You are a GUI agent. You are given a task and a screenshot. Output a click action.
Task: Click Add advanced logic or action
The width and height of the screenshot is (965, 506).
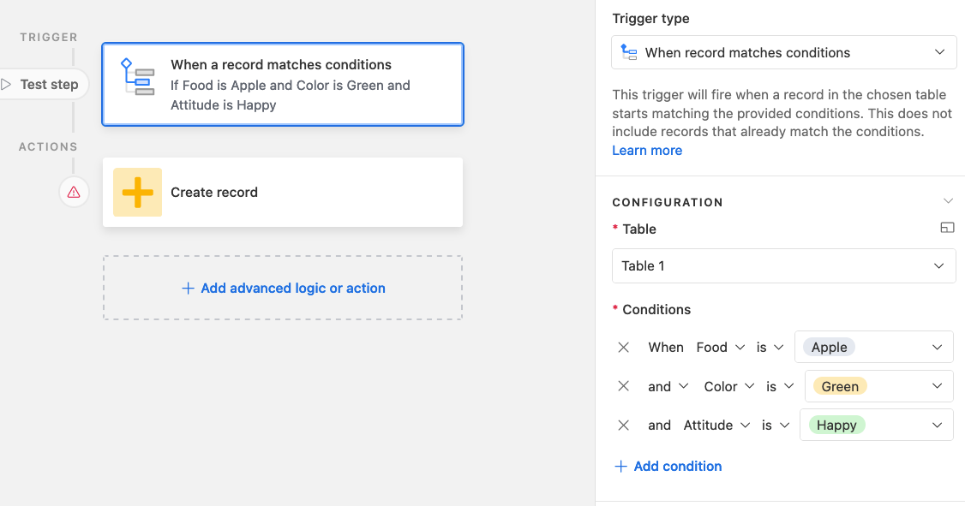point(283,288)
